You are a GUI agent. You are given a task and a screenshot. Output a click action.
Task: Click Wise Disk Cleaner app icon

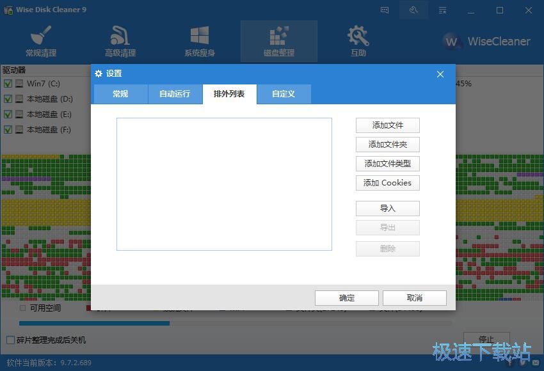(x=8, y=10)
